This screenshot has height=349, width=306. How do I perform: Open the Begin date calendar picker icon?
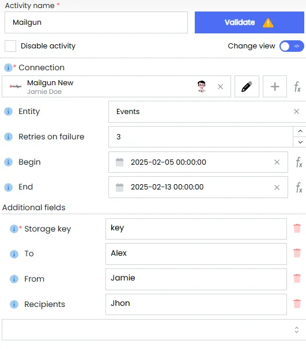120,162
